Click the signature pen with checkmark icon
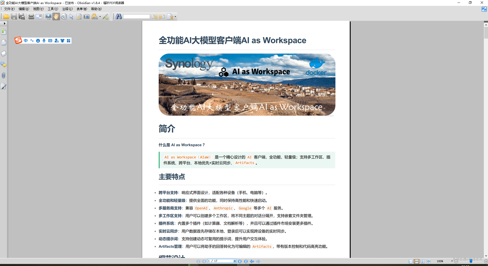 tap(106, 17)
